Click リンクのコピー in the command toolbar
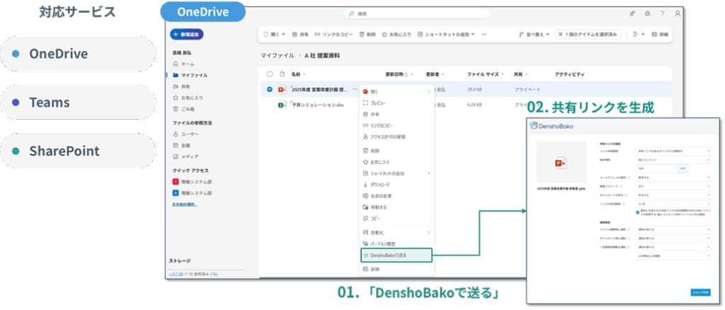Screen dimensions: 725x310 pyautogui.click(x=334, y=34)
